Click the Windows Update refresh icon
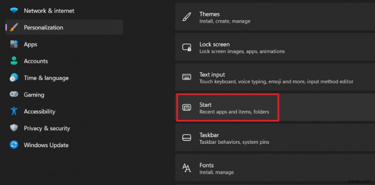 click(14, 145)
